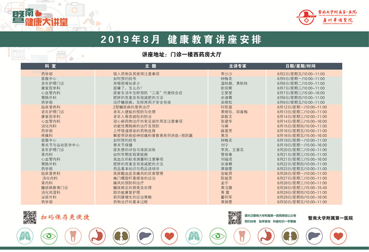The width and height of the screenshot is (369, 252).
Task: Click the red heart icon at the far right
Action: click(x=338, y=236)
